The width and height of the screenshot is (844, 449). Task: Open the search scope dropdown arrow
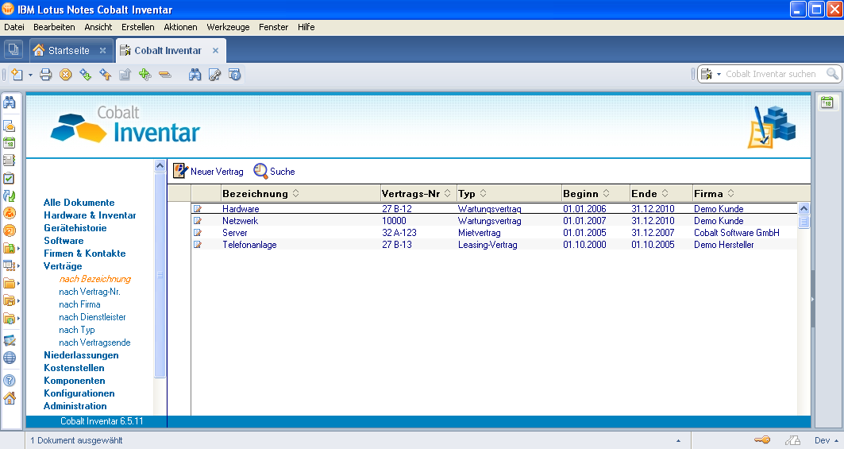point(719,75)
